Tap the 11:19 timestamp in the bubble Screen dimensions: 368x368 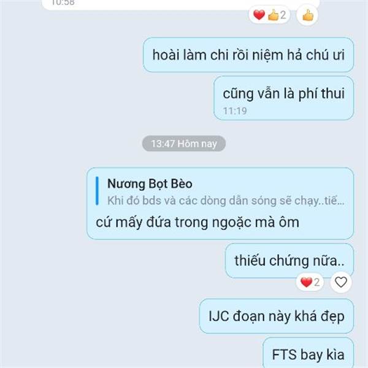coord(235,111)
